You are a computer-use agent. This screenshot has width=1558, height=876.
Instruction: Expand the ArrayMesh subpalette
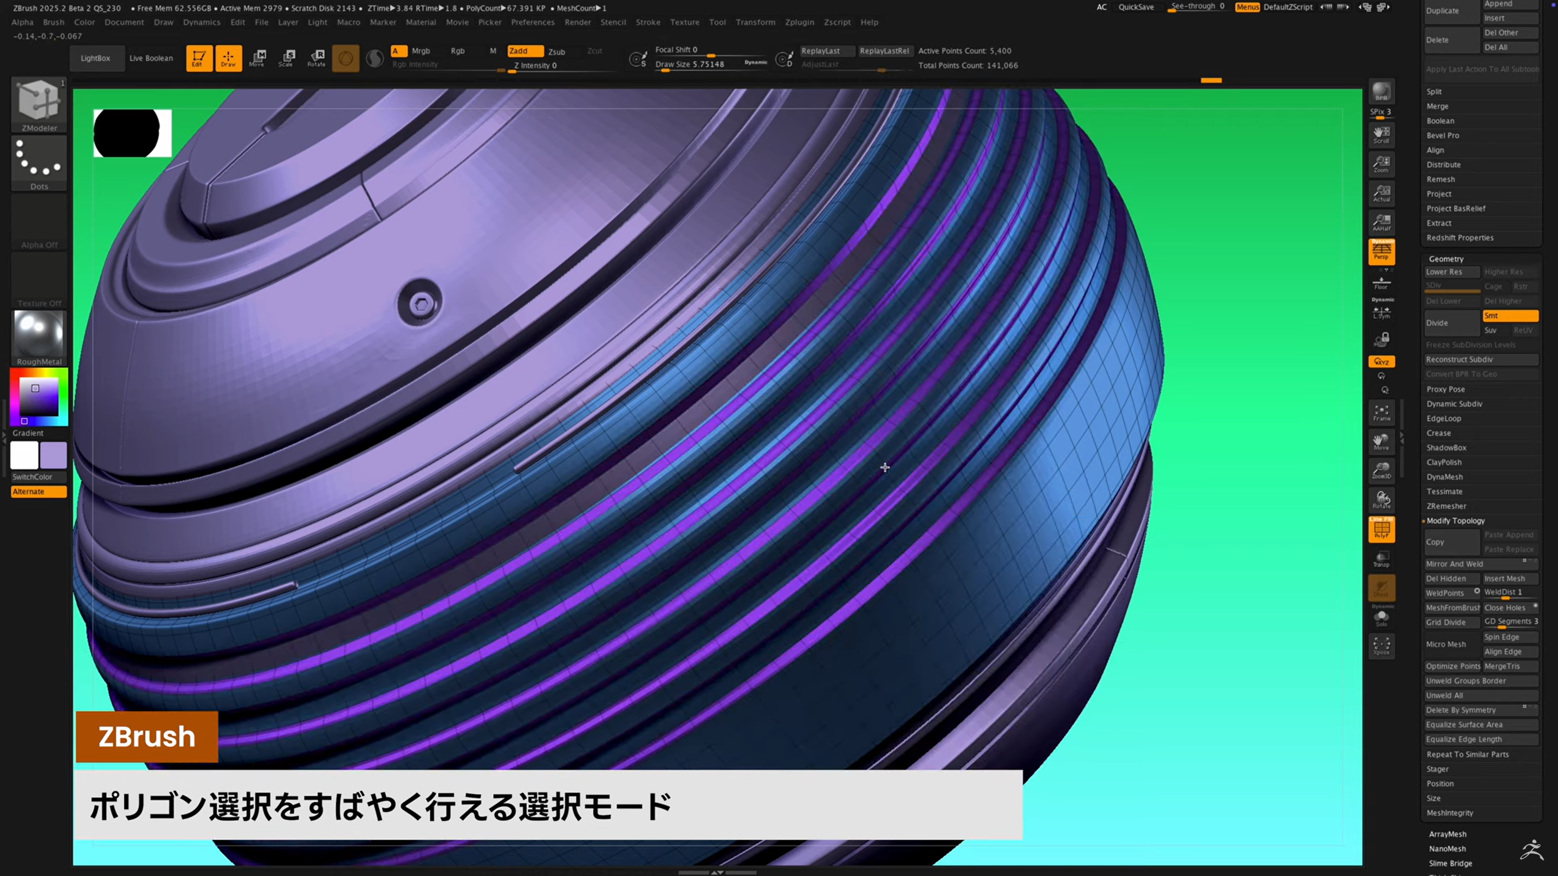1447,834
